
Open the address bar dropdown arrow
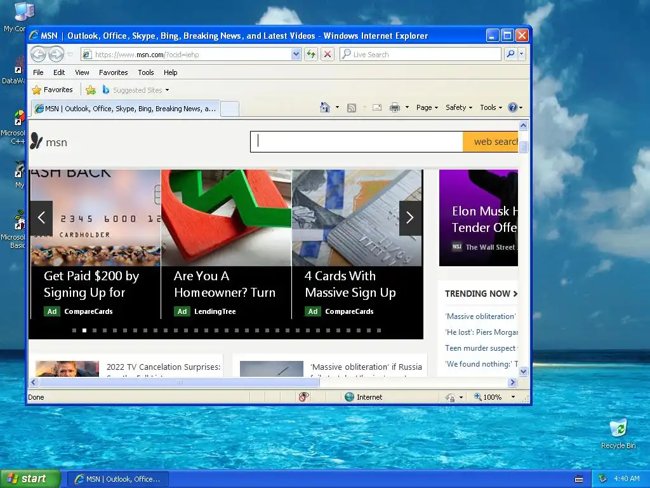296,55
